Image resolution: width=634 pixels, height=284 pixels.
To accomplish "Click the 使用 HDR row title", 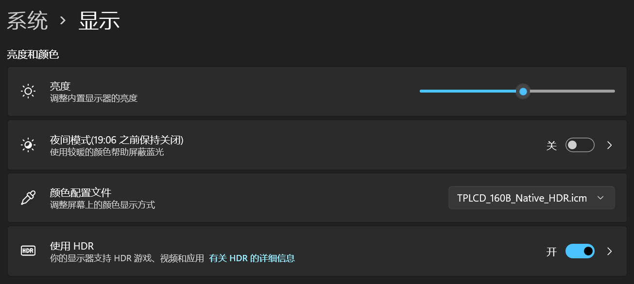I will click(x=72, y=246).
